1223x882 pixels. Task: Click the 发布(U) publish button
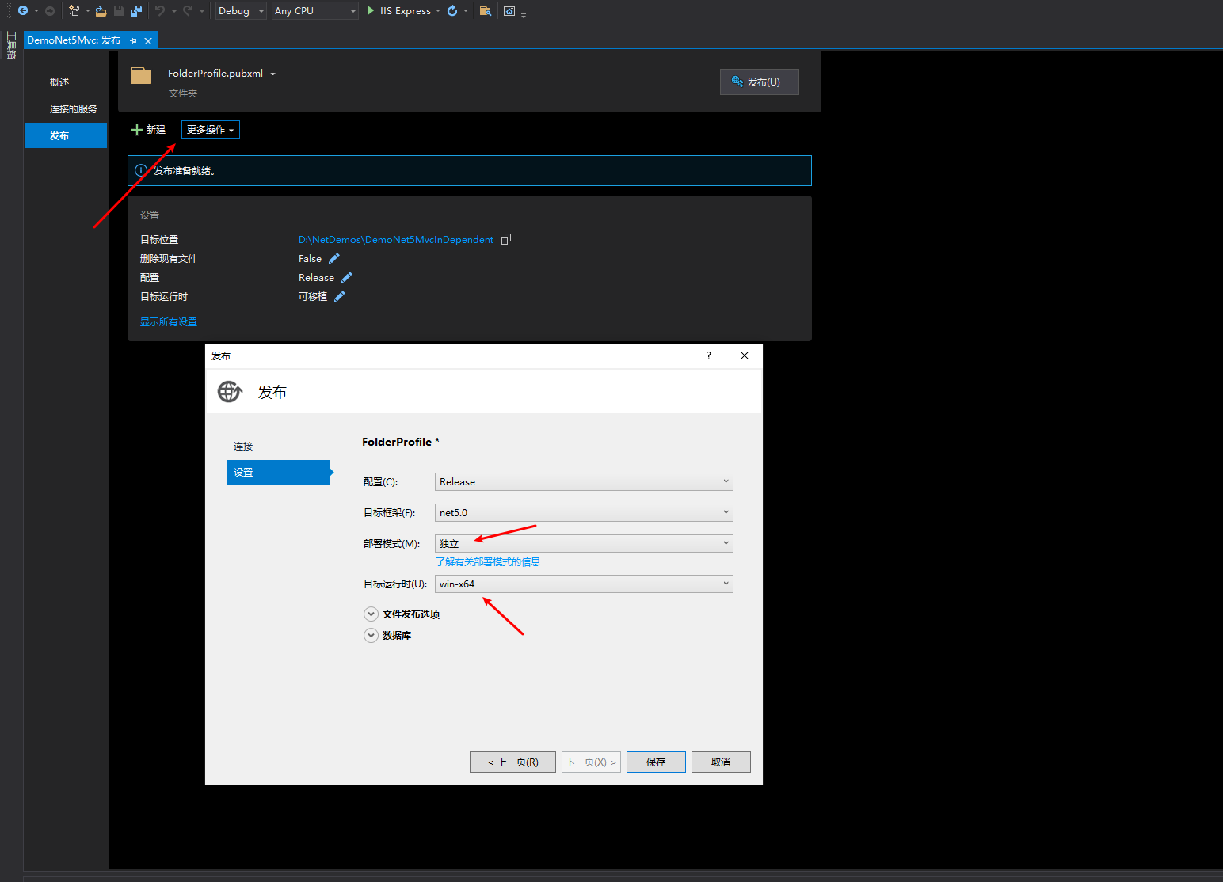(759, 82)
